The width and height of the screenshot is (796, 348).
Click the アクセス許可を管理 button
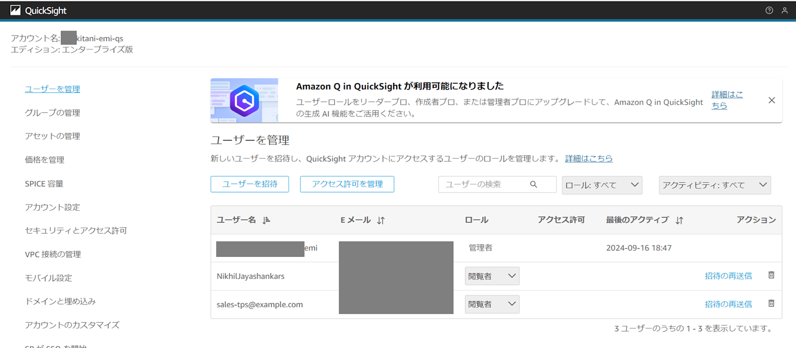click(x=347, y=184)
